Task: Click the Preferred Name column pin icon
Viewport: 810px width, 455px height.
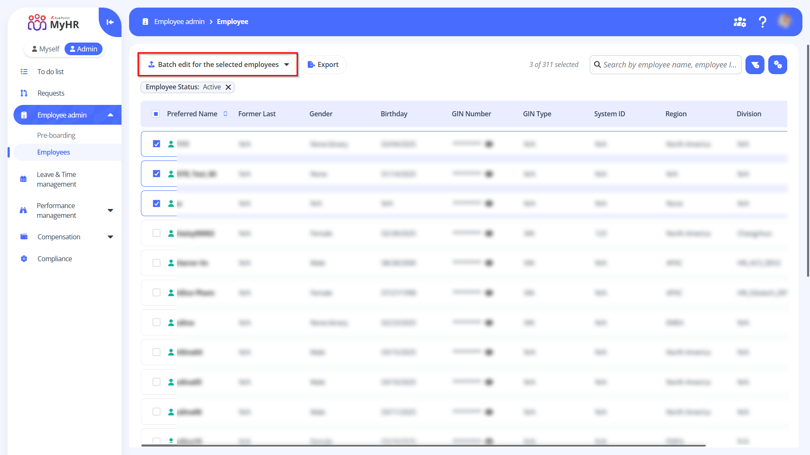Action: coord(225,114)
